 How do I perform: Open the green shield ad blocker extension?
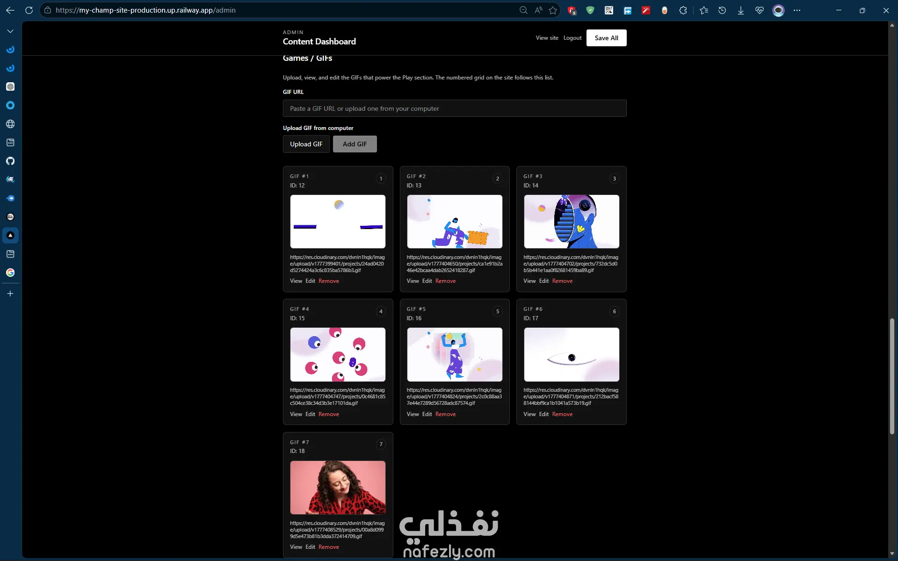(590, 10)
